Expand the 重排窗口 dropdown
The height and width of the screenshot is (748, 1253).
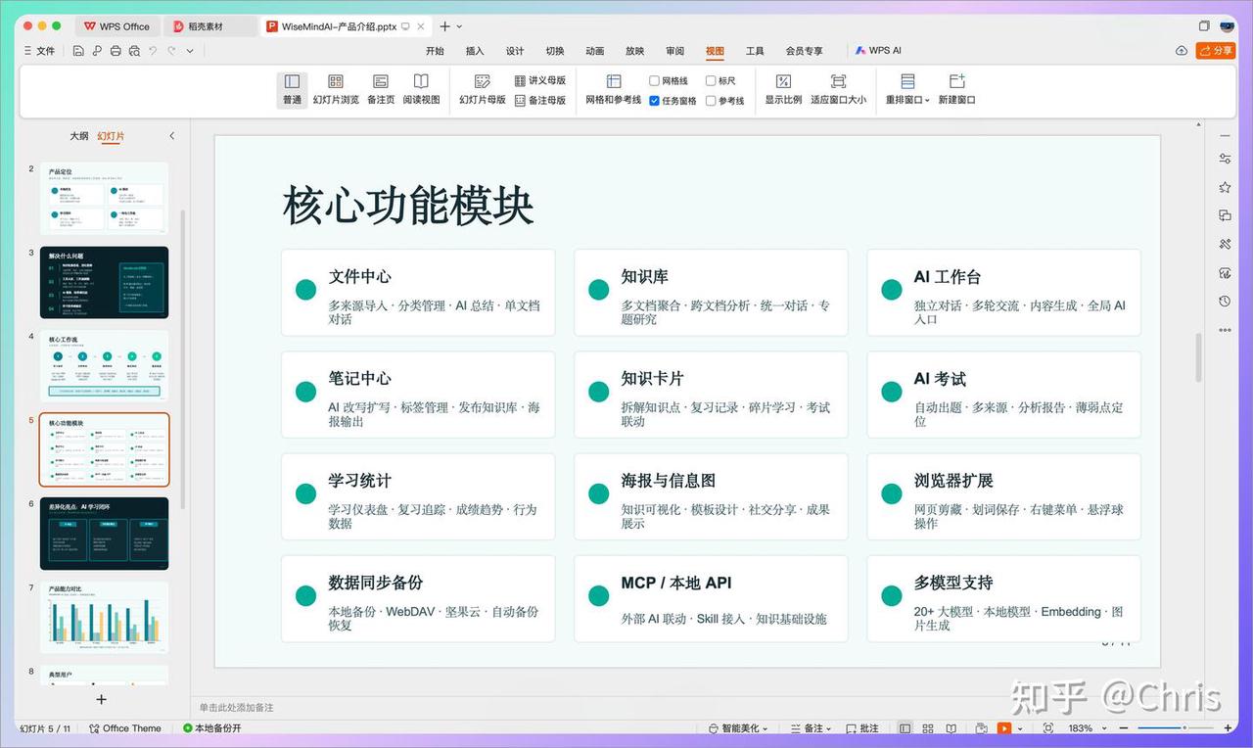click(907, 89)
